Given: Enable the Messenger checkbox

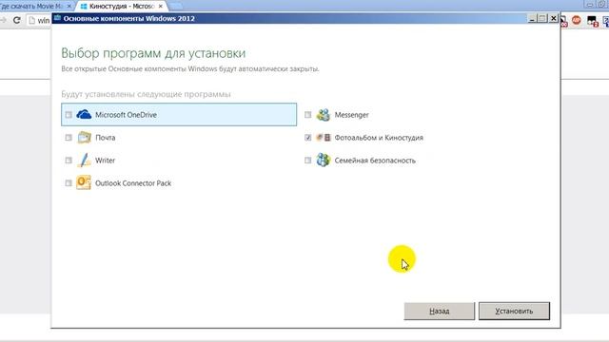Looking at the screenshot, I should [307, 115].
